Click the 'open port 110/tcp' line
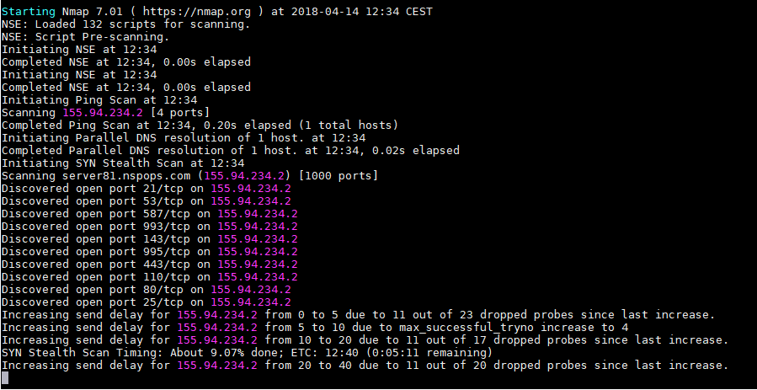757x390 pixels. pos(149,276)
